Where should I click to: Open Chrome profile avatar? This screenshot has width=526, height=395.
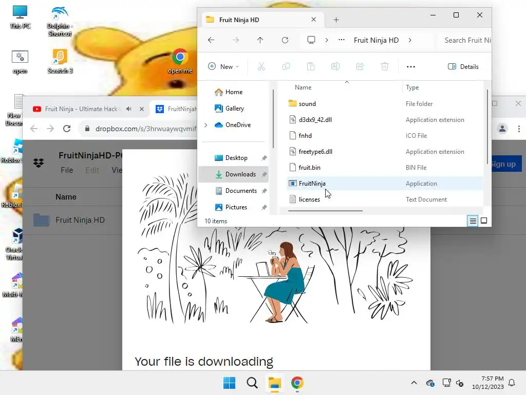click(x=502, y=129)
